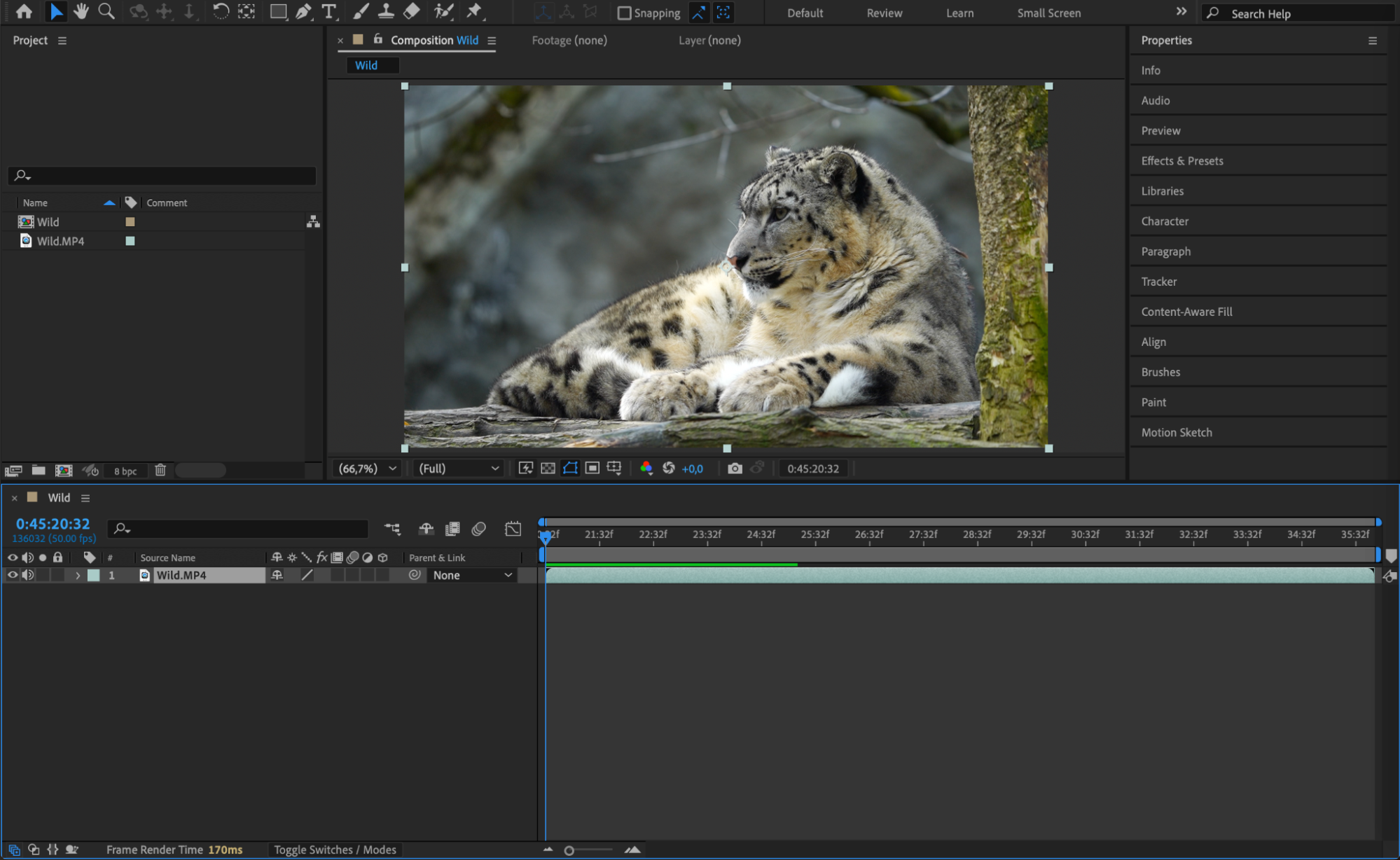The width and height of the screenshot is (1400, 860).
Task: Select the Horizontal Type tool
Action: (x=328, y=11)
